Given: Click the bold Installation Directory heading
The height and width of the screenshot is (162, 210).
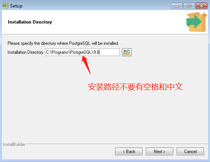Looking at the screenshot, I should coord(30,22).
